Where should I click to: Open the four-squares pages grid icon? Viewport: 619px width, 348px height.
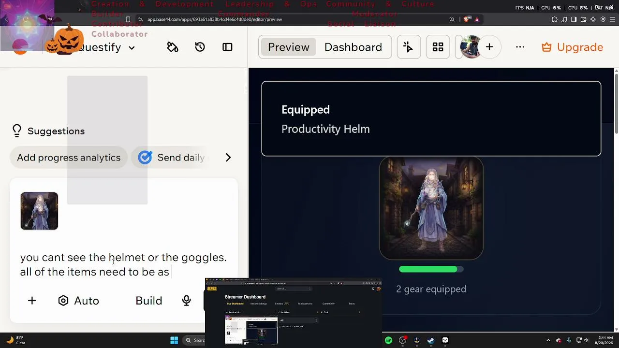click(x=438, y=47)
